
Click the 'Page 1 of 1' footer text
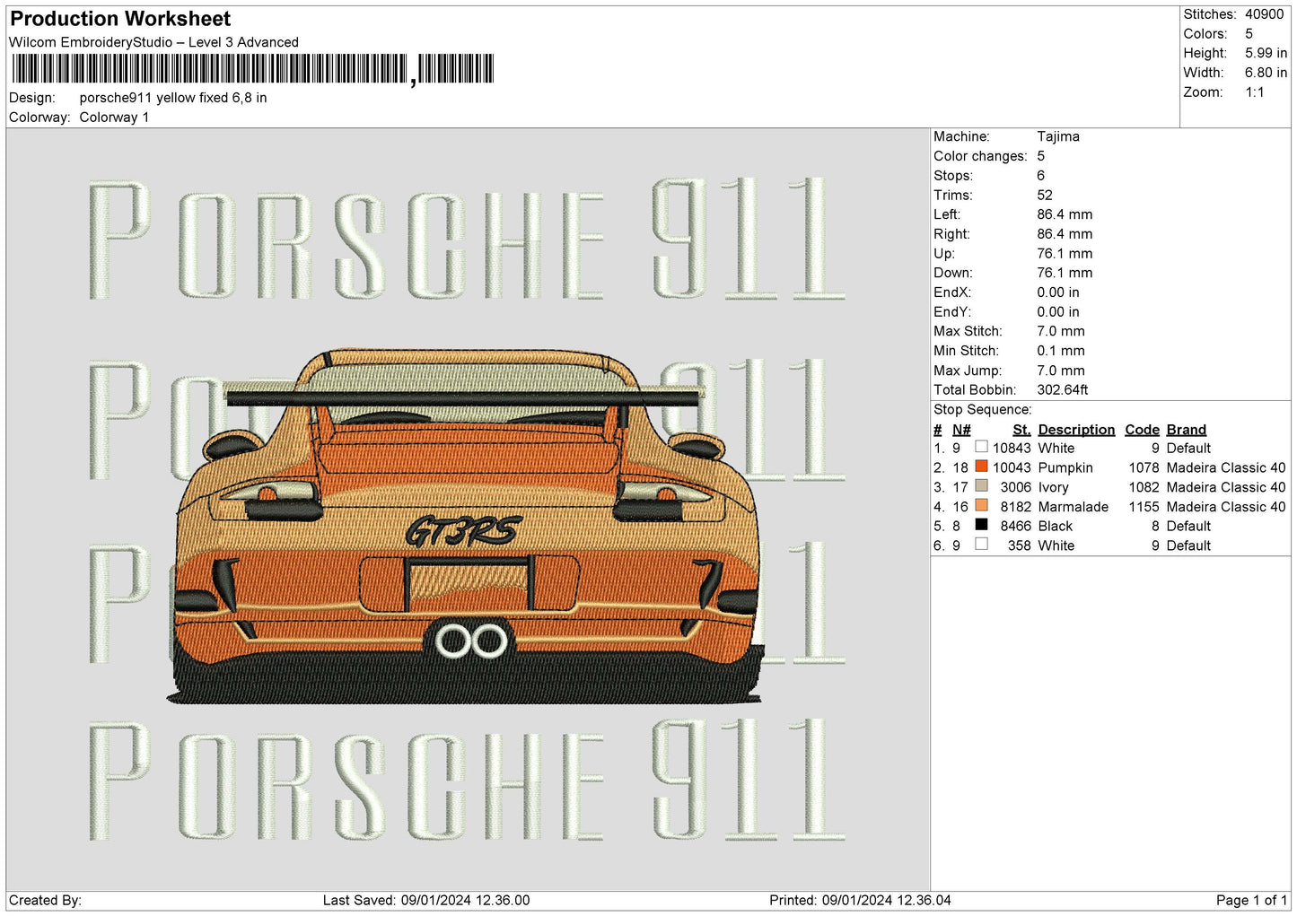(x=1251, y=900)
